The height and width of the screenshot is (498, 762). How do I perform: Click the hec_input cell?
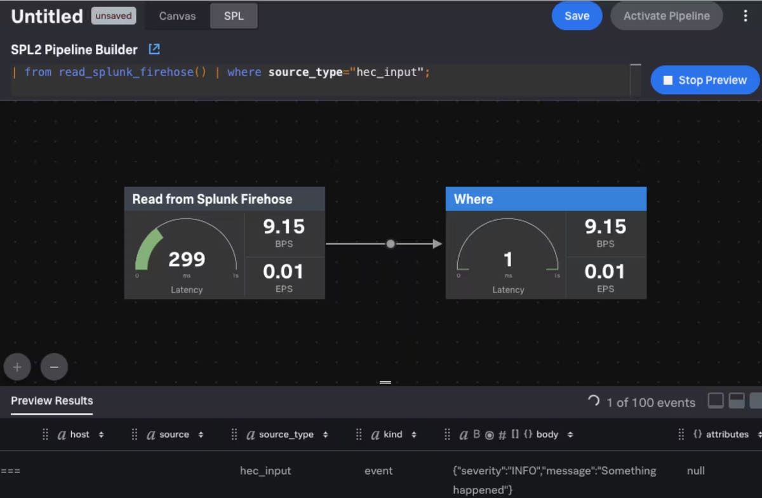[x=265, y=471]
